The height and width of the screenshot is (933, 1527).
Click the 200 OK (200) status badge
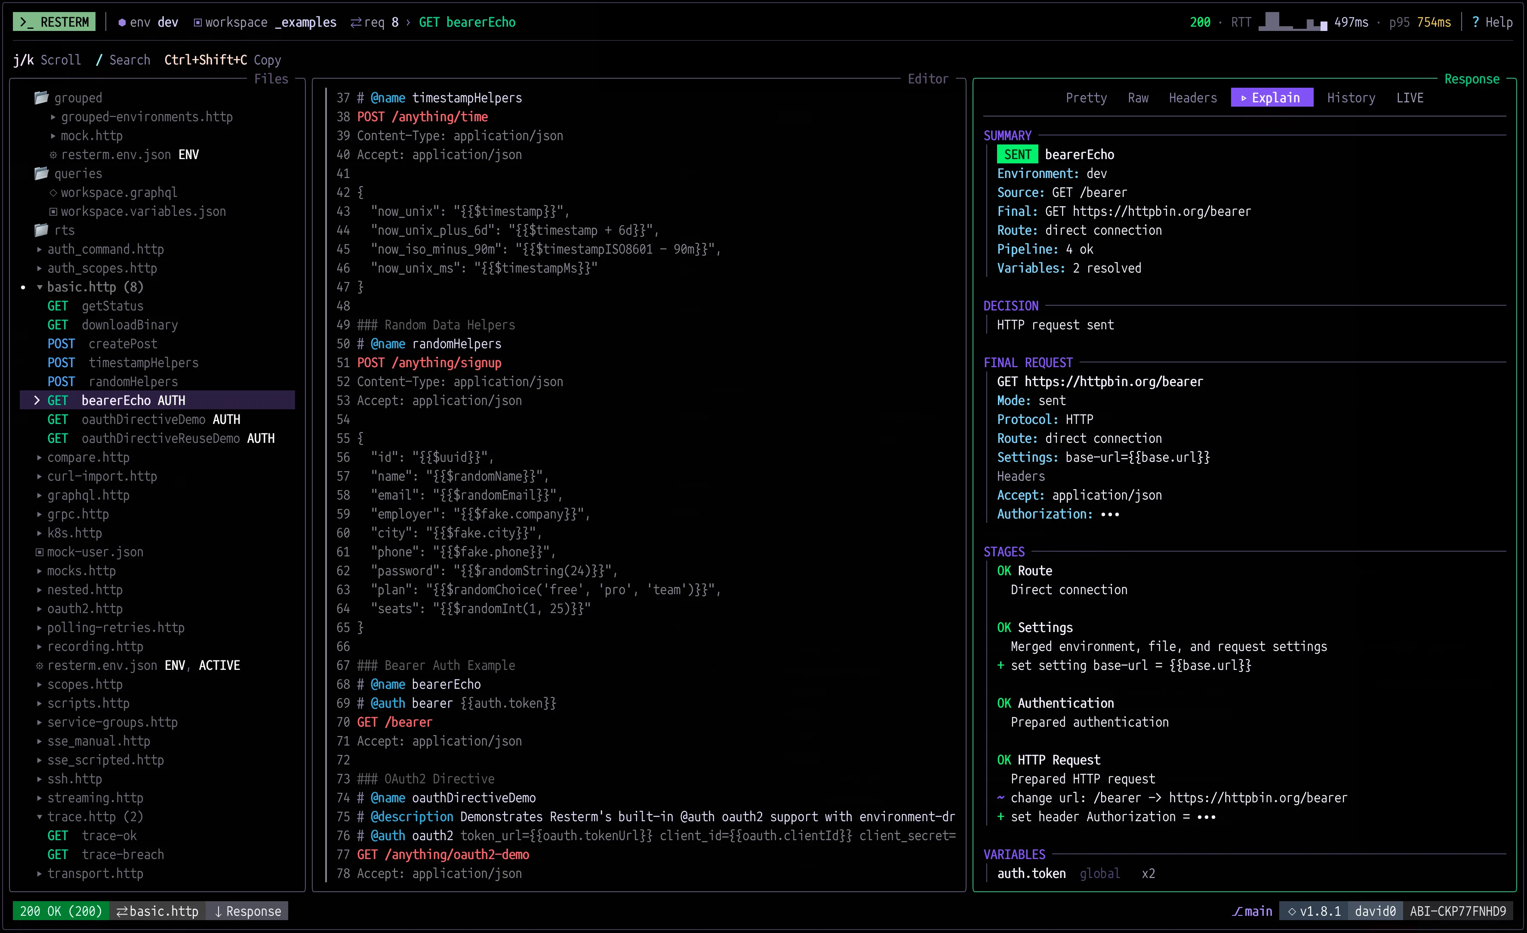point(61,912)
